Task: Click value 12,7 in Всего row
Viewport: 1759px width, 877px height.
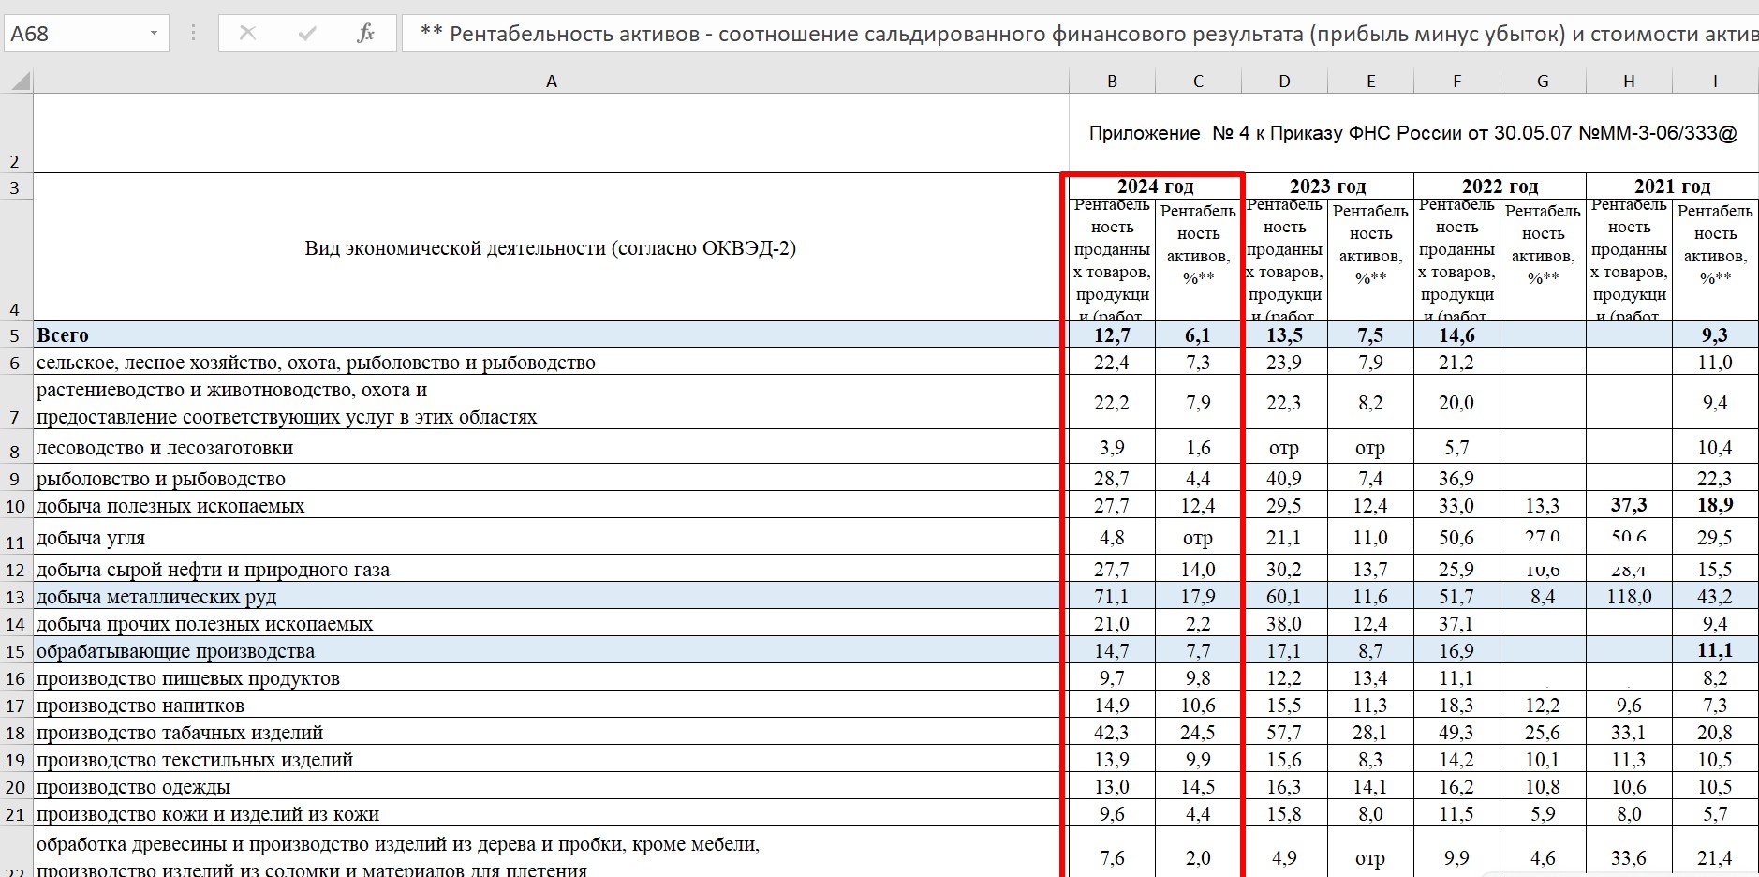Action: tap(1112, 334)
